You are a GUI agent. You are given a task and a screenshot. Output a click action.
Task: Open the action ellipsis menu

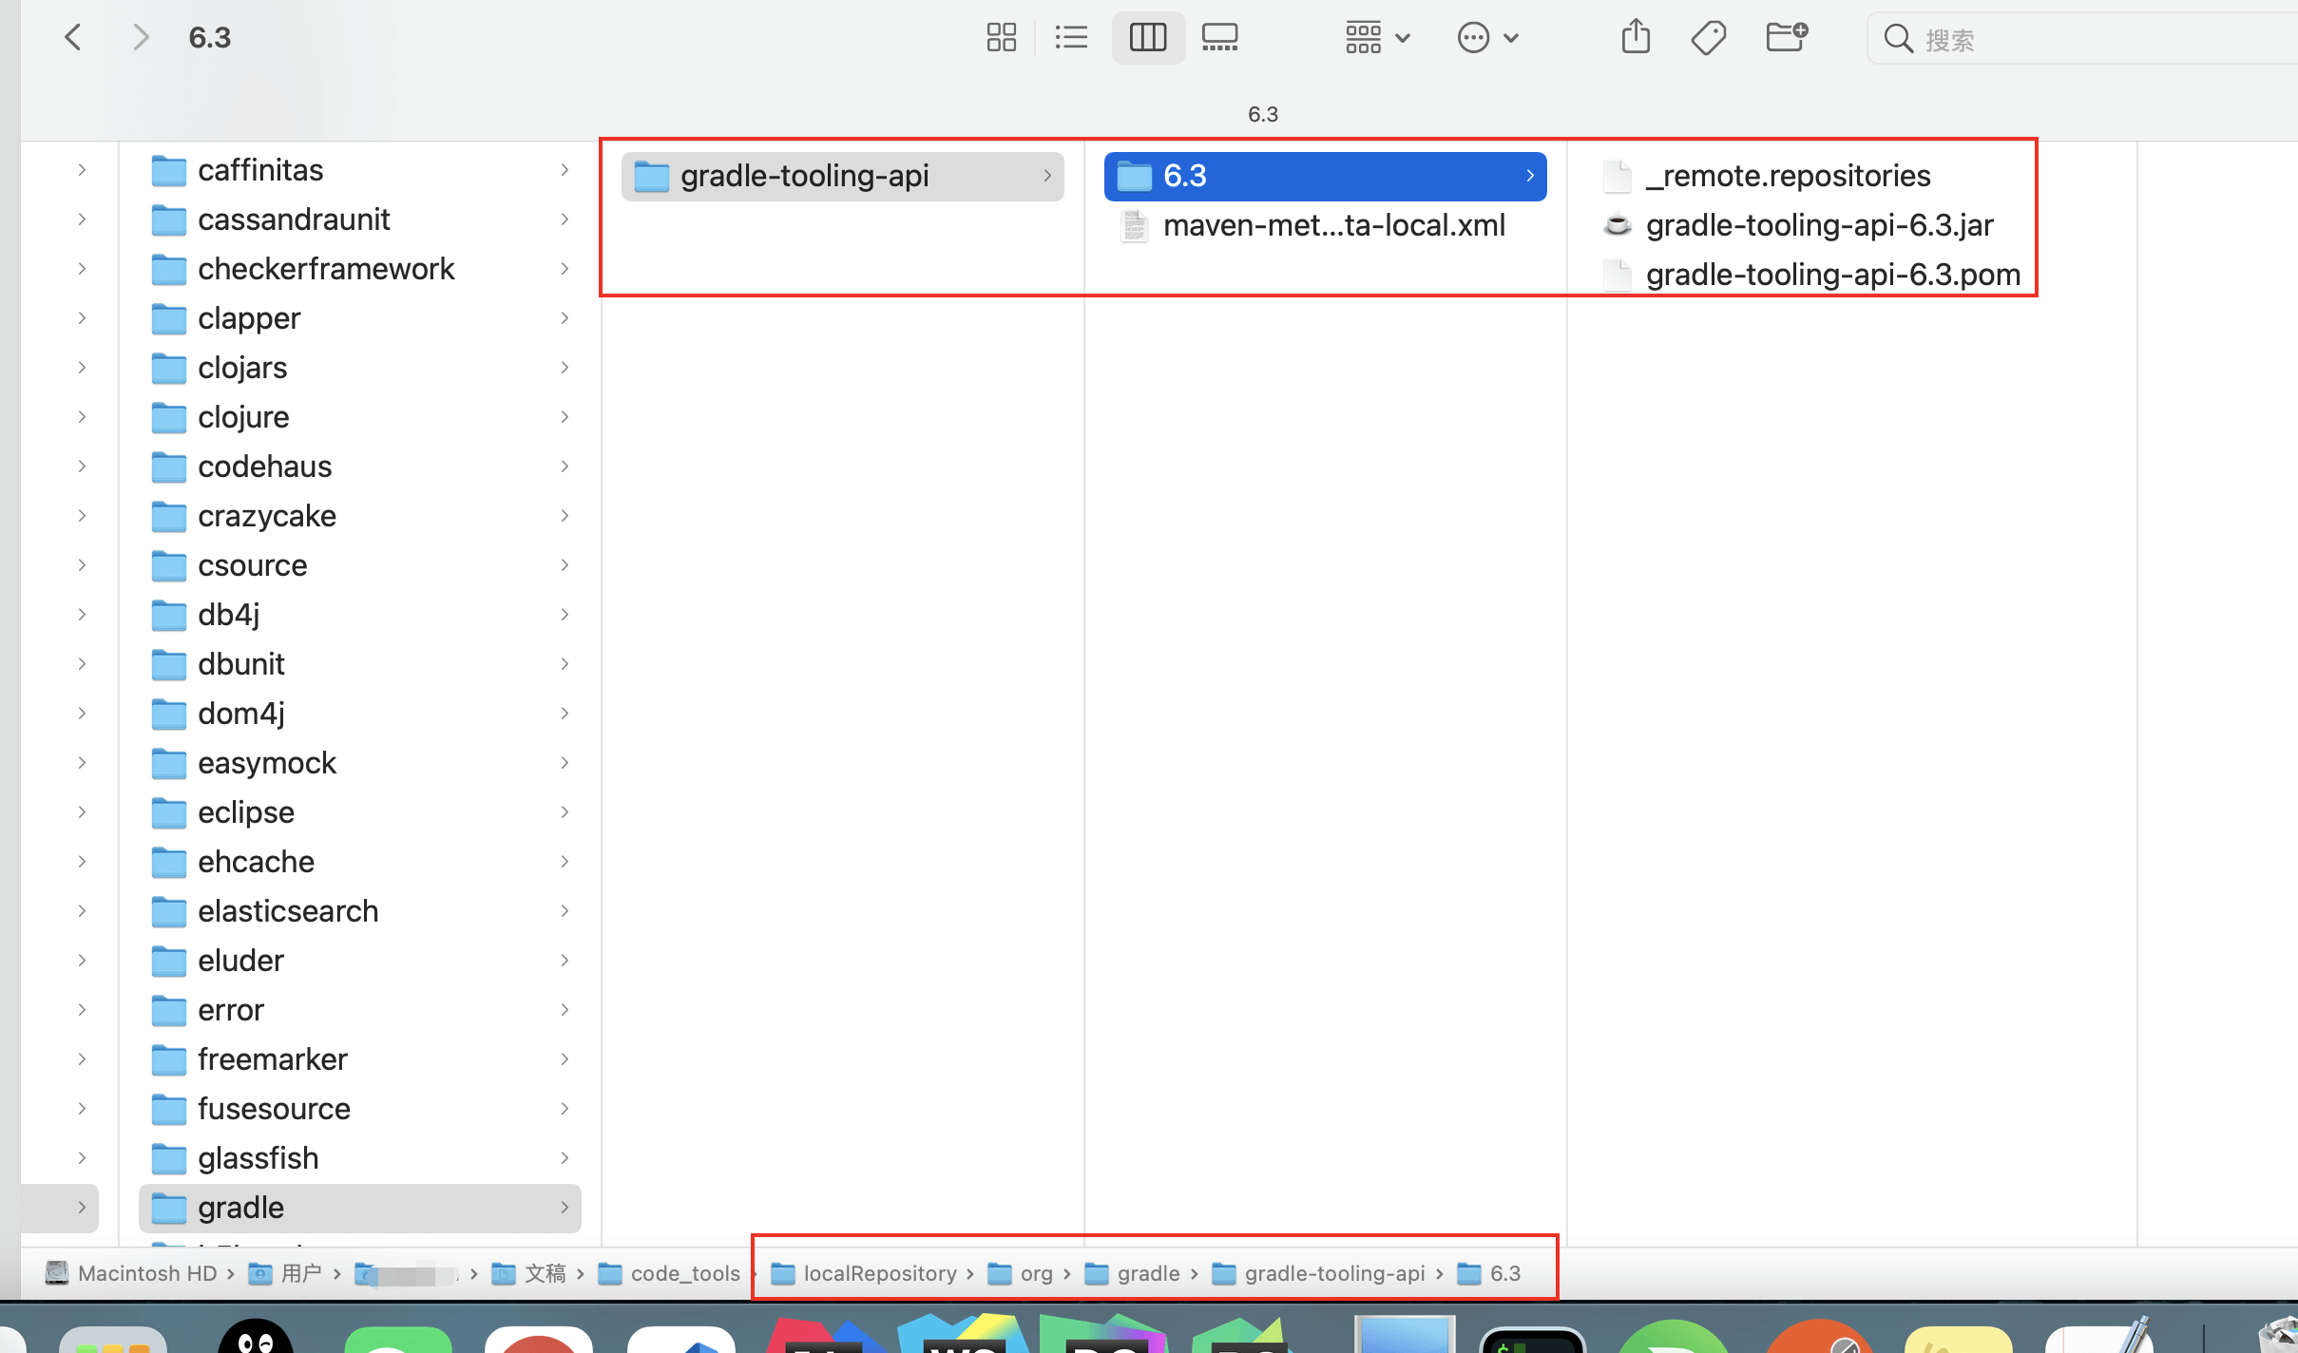point(1487,38)
